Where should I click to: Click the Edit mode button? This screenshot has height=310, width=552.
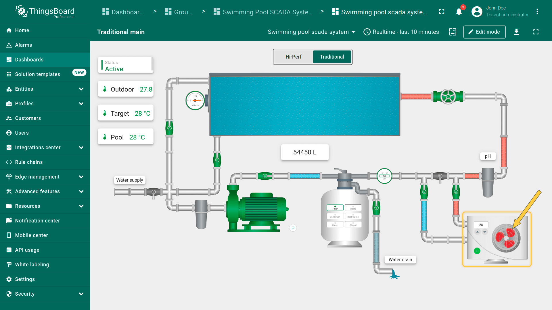pos(484,32)
